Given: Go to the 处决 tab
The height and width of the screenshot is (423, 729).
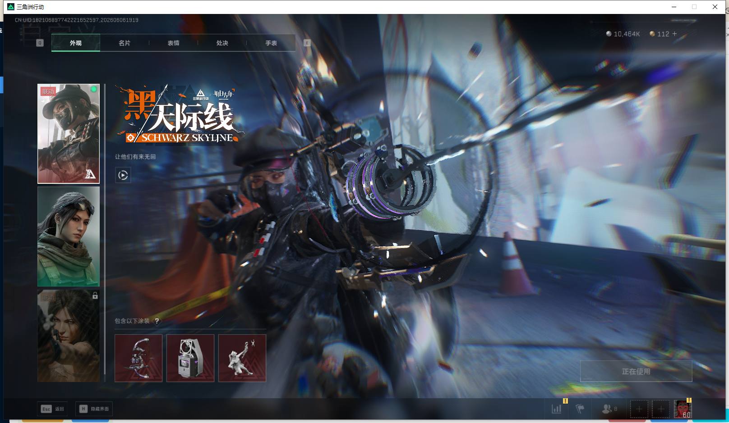Looking at the screenshot, I should [x=222, y=43].
